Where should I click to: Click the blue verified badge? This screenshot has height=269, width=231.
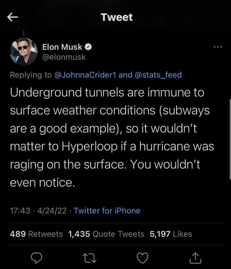tap(88, 47)
